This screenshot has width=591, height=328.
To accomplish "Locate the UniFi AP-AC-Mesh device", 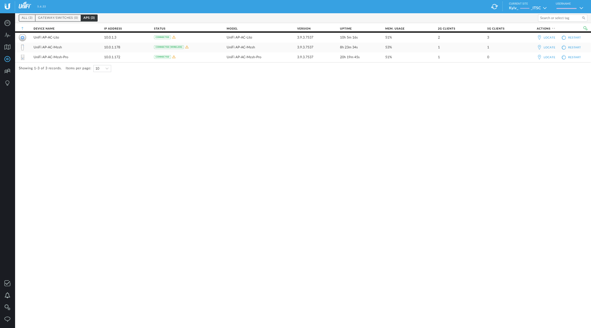I will (546, 47).
